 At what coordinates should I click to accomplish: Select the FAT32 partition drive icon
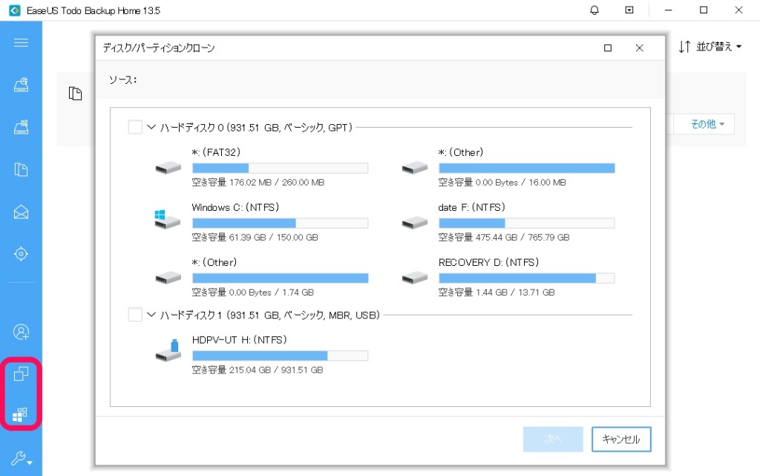(x=168, y=168)
